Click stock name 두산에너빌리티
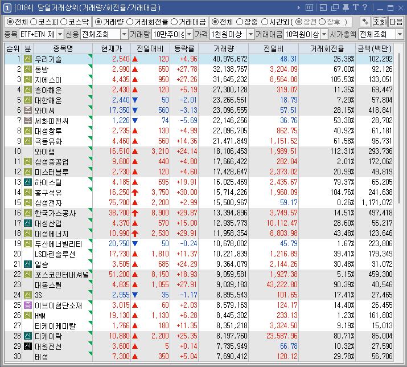The image size is (407, 367). [59, 244]
